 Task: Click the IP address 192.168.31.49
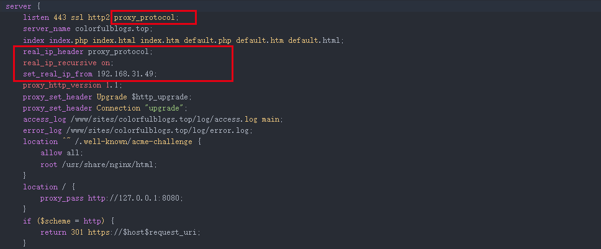[126, 74]
